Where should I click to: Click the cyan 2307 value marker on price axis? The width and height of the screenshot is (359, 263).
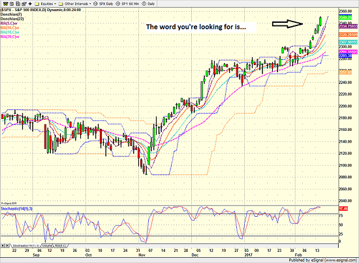click(348, 42)
